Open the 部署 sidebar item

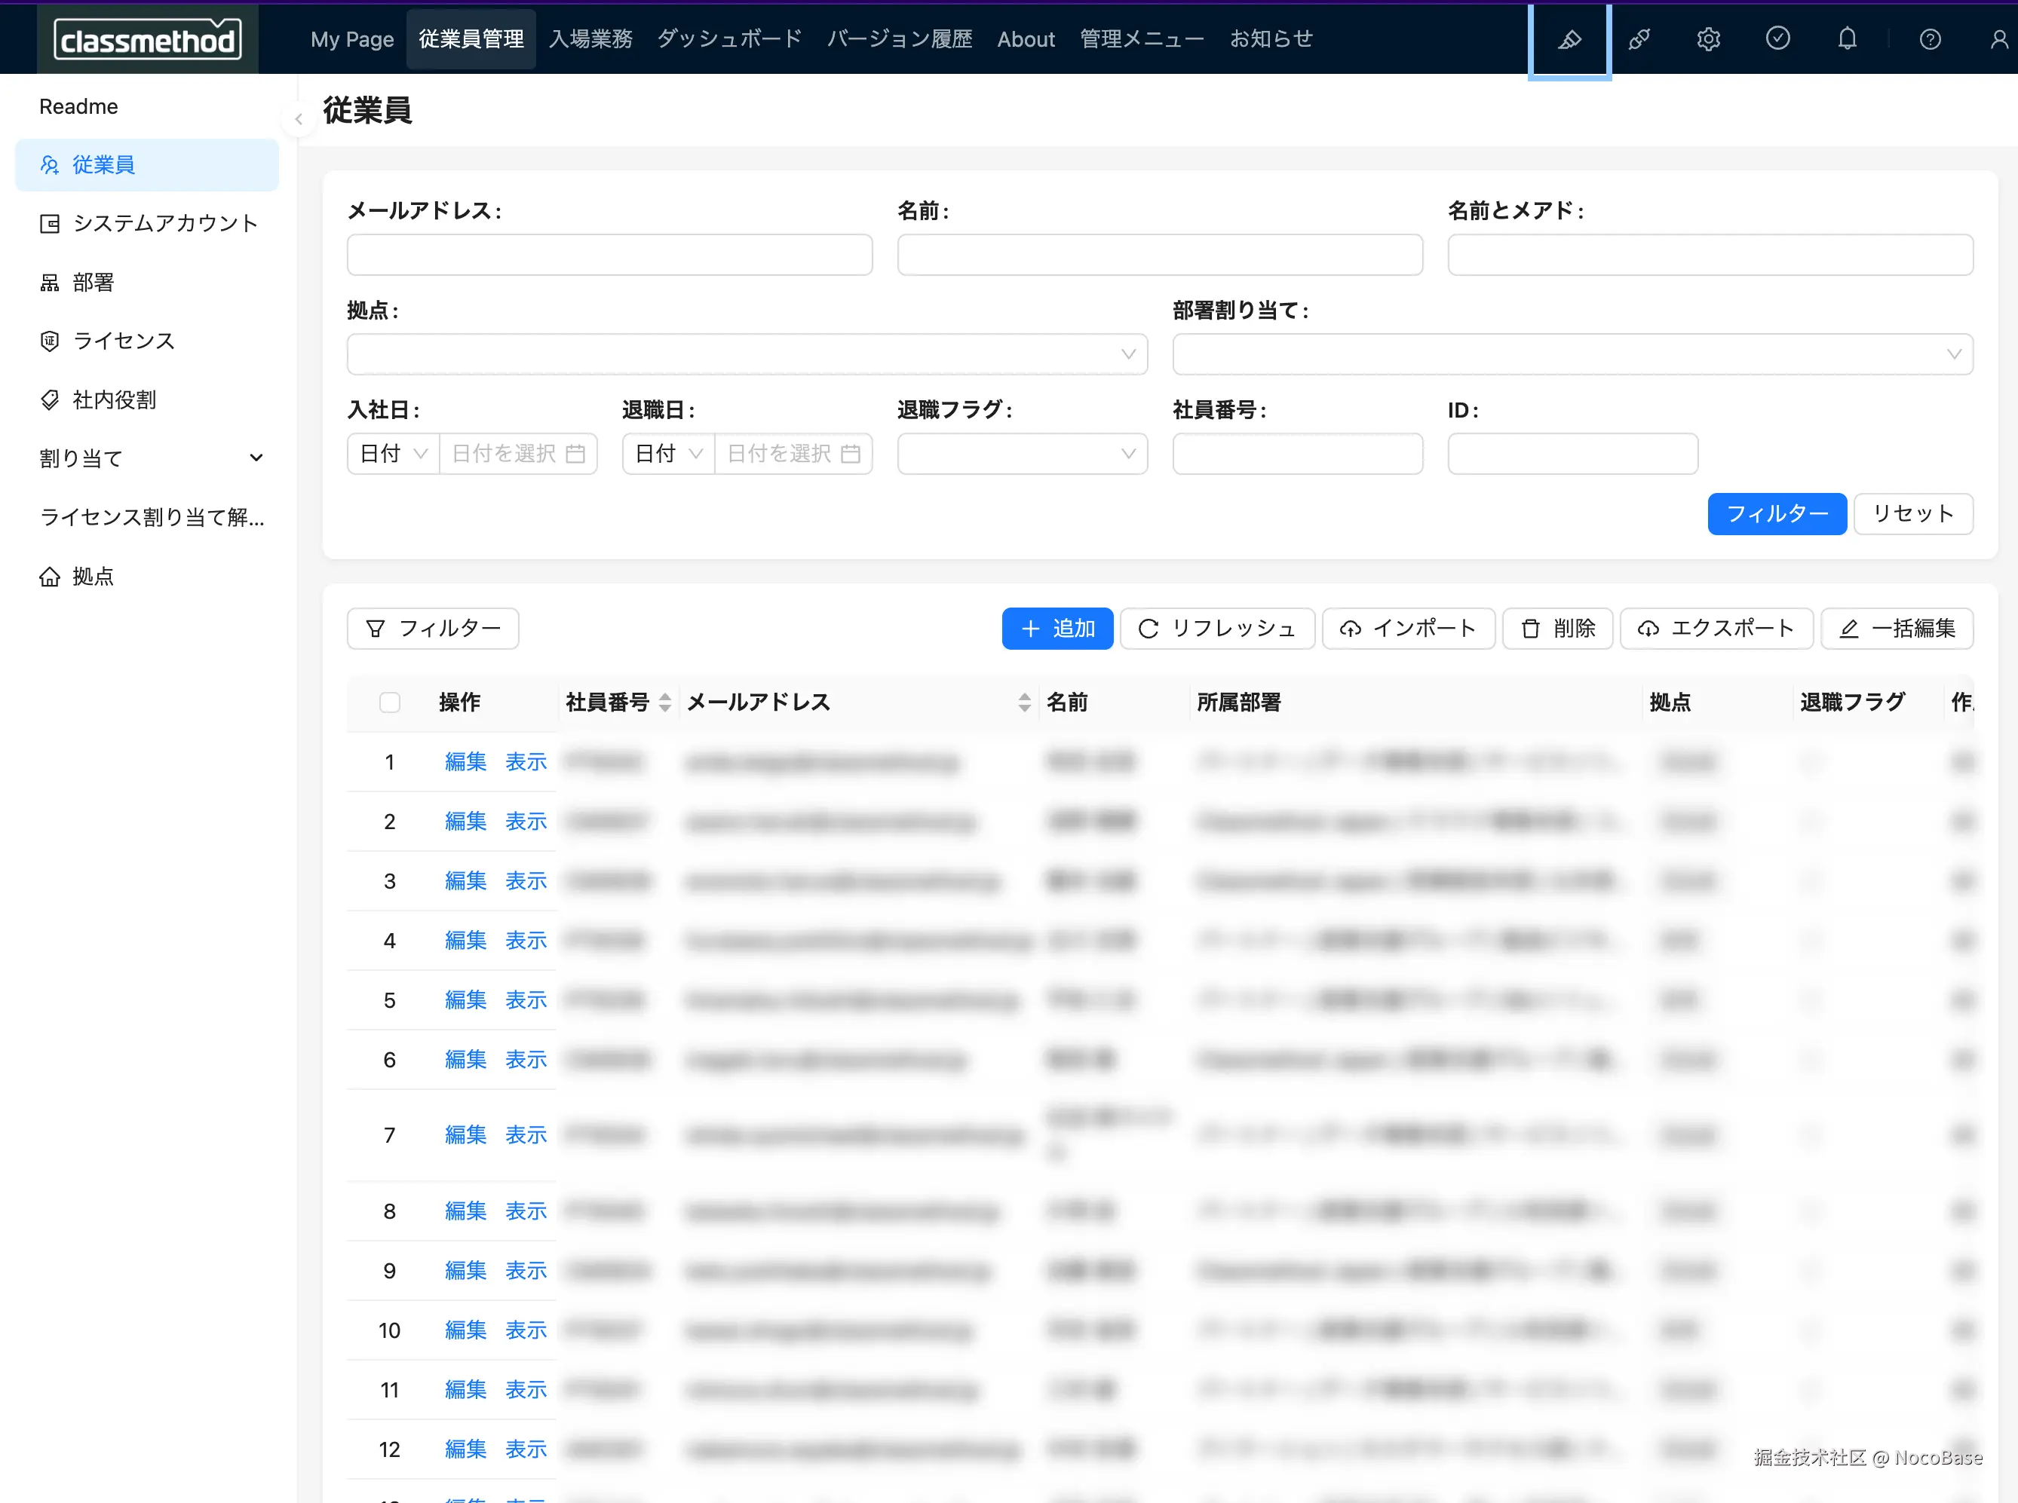148,283
